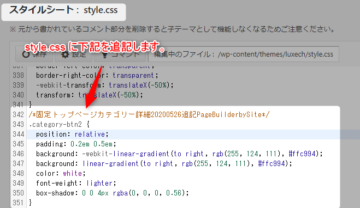
Task: Click the circular save icon on 保存 button
Action: click(x=26, y=54)
